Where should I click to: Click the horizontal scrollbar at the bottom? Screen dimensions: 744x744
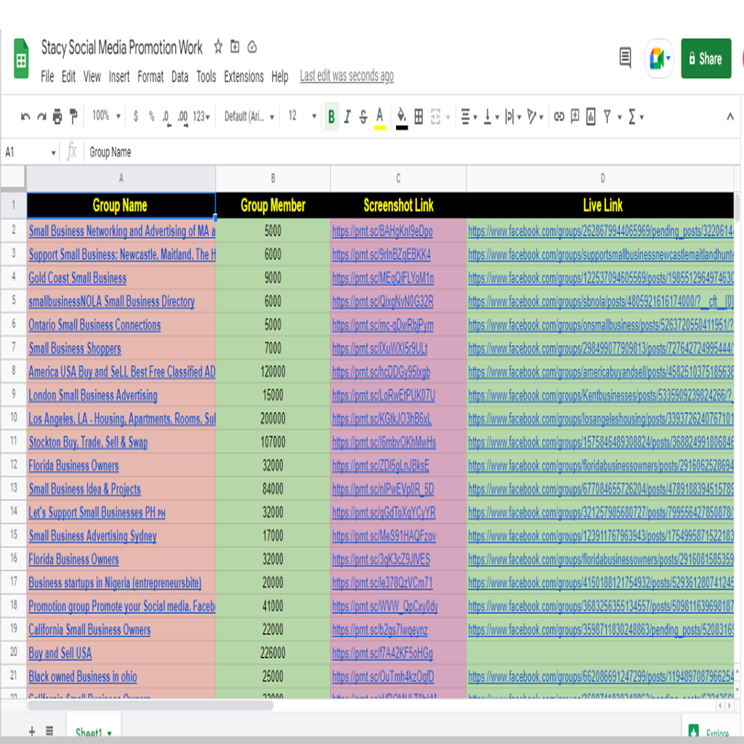point(150,705)
